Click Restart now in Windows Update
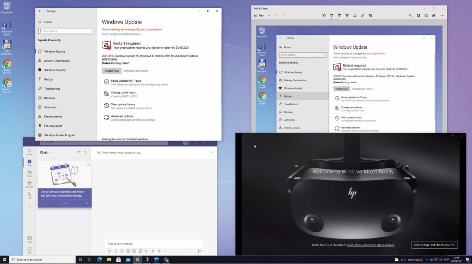Viewport: 472px width, 264px height. [x=112, y=71]
